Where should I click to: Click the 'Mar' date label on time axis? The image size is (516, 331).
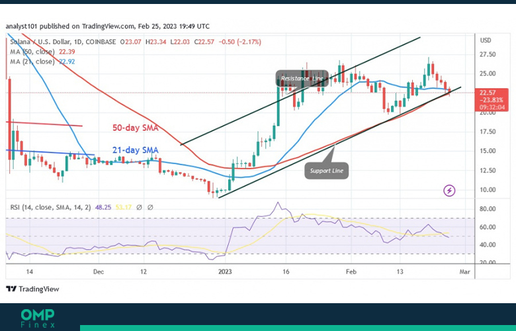(x=464, y=271)
